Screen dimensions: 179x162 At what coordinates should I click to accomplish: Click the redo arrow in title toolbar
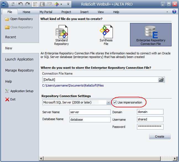click(x=28, y=4)
